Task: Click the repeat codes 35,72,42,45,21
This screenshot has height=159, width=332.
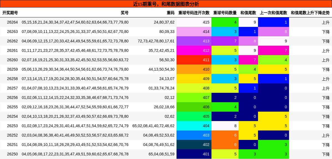Action: tap(162, 51)
